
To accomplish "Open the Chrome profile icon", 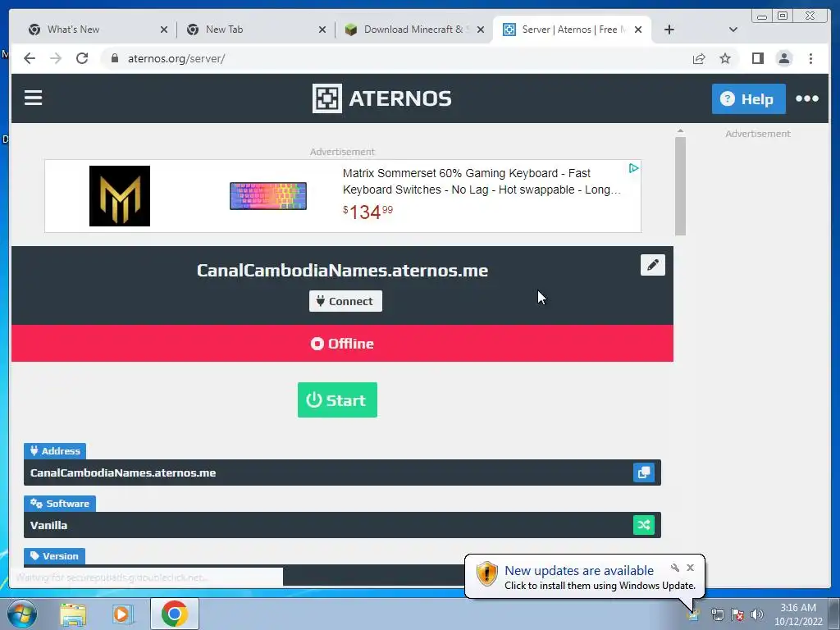I will click(x=783, y=58).
